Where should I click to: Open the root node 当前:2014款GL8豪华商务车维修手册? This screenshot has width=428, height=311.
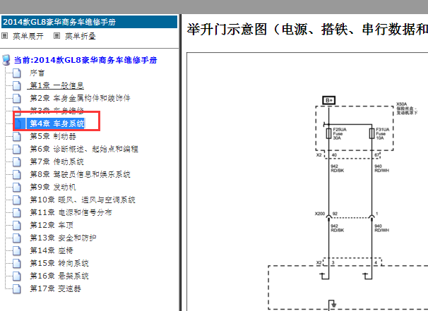(85, 60)
